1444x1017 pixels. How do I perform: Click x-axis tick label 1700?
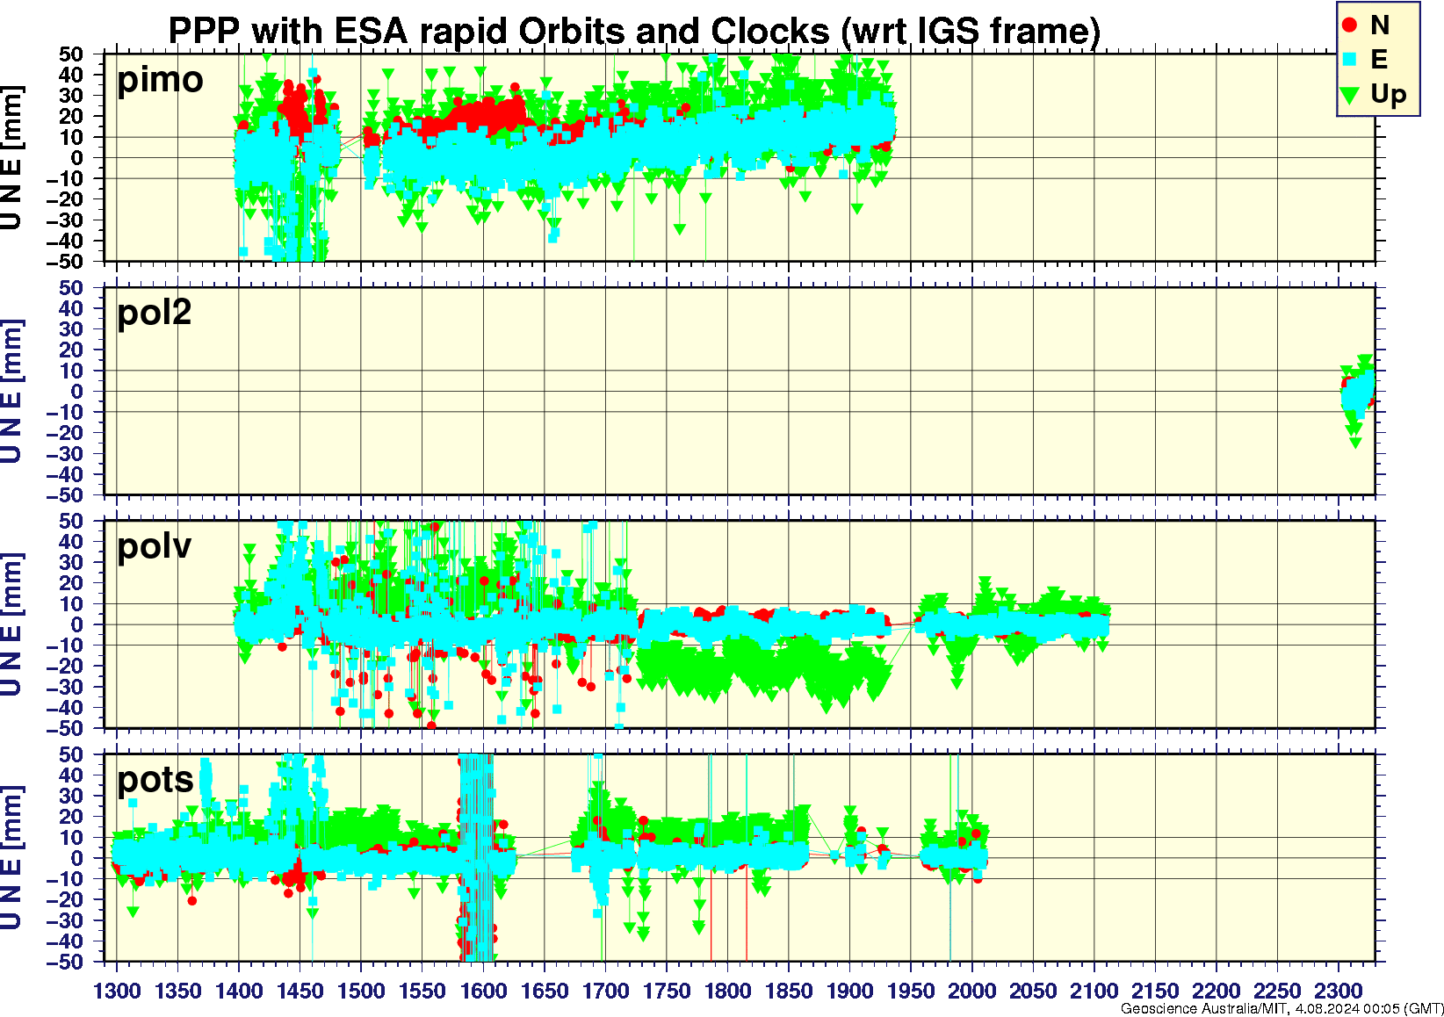click(x=605, y=991)
